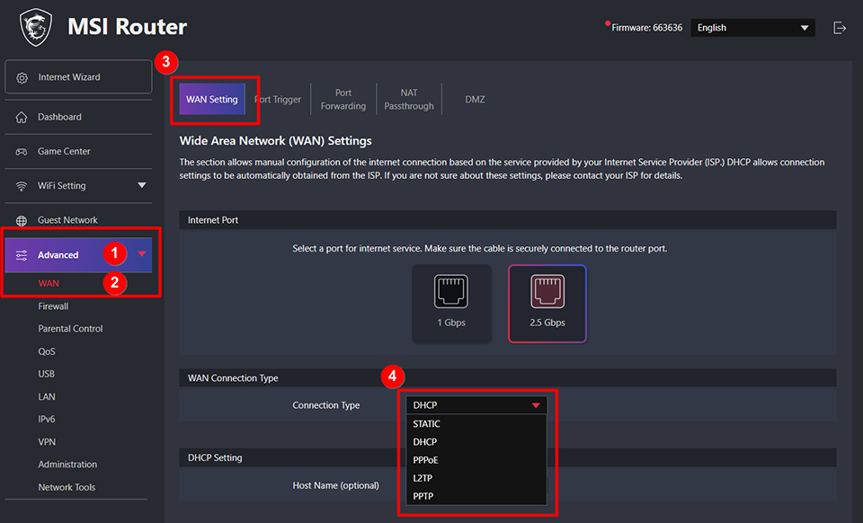This screenshot has width=863, height=523.
Task: Open USB settings in the sidebar
Action: [x=46, y=374]
